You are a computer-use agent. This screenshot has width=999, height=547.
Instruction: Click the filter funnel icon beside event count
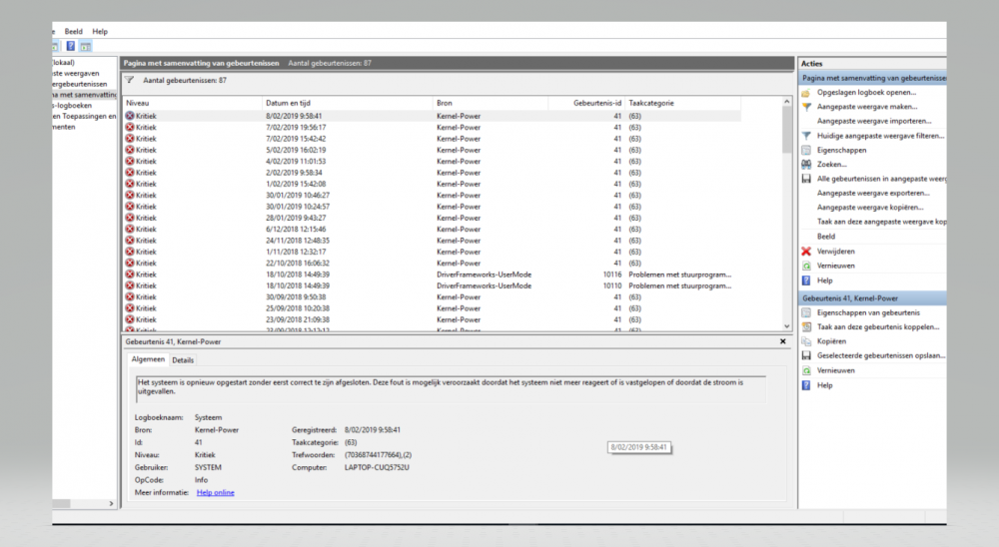coord(129,80)
